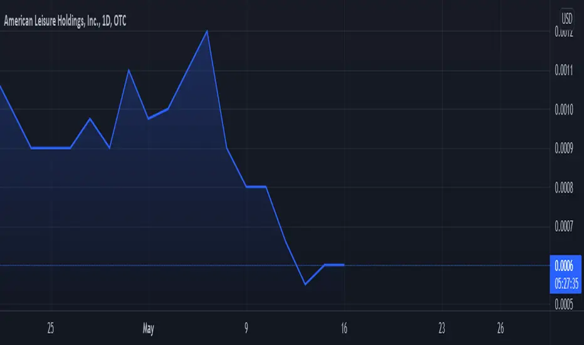Screen dimensions: 584x345
Task: Click the 23 date label on time axis
Action: pos(442,328)
